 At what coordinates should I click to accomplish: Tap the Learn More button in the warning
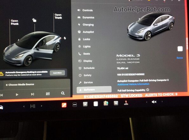[57, 73]
